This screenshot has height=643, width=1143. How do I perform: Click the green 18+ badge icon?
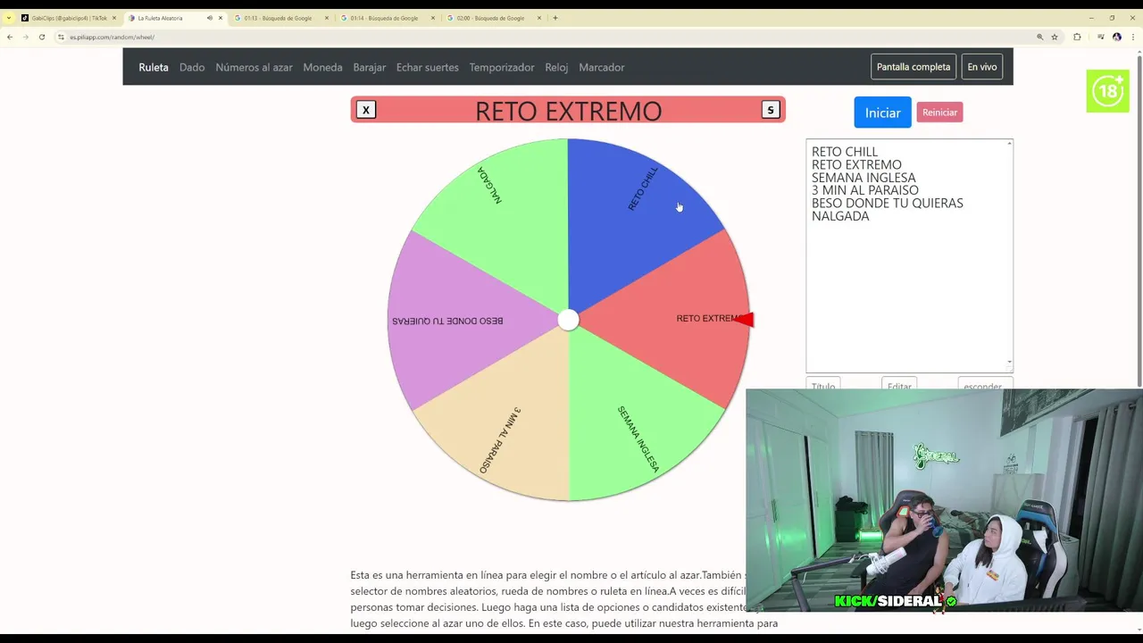tap(1108, 91)
